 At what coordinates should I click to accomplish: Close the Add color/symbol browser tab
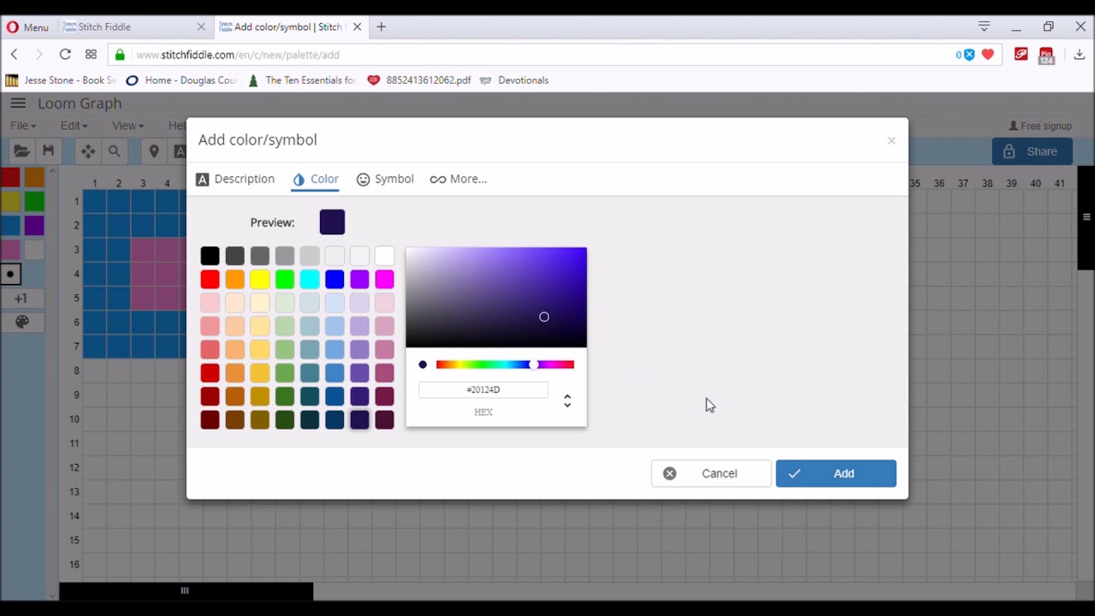point(357,27)
